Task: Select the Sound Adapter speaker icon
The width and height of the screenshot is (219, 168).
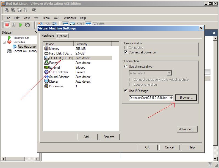Action: click(46, 77)
